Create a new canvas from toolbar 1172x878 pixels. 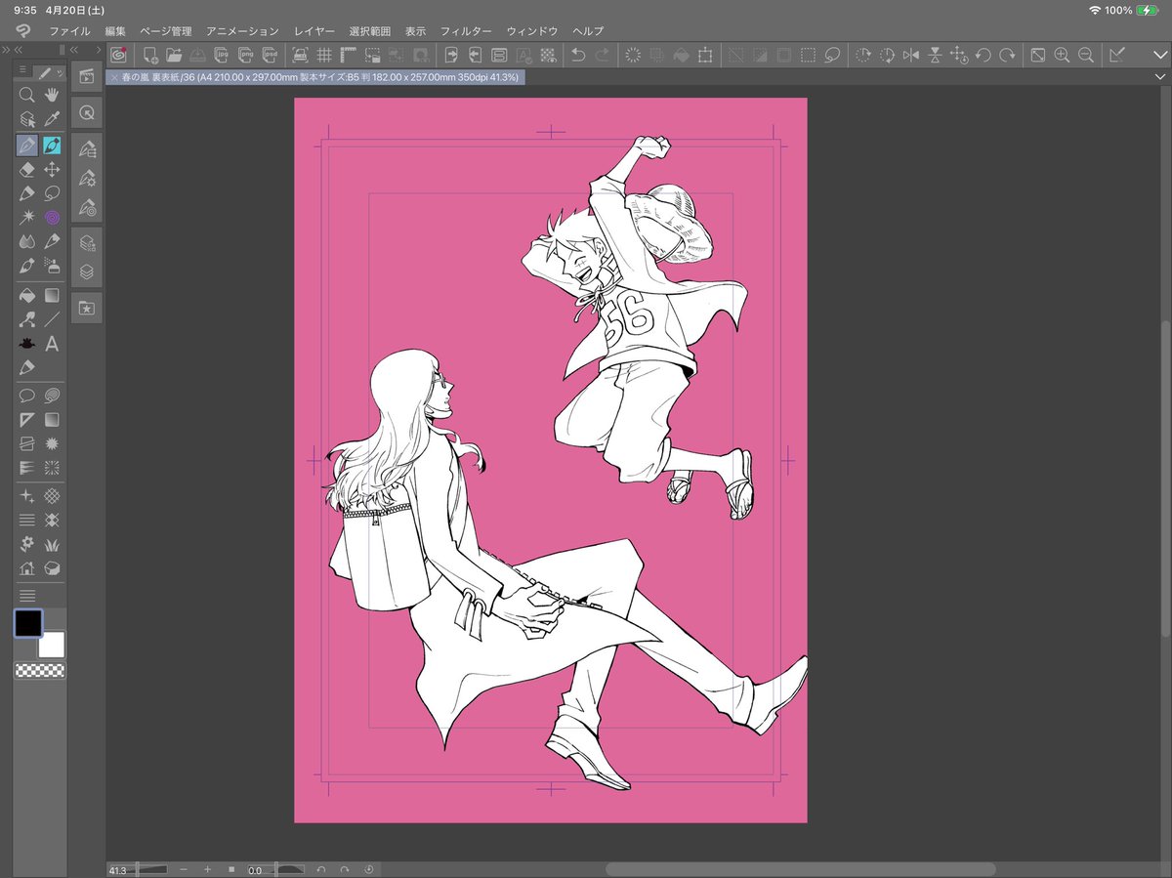pos(150,55)
